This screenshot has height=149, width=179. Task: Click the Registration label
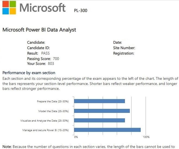click(x=124, y=53)
